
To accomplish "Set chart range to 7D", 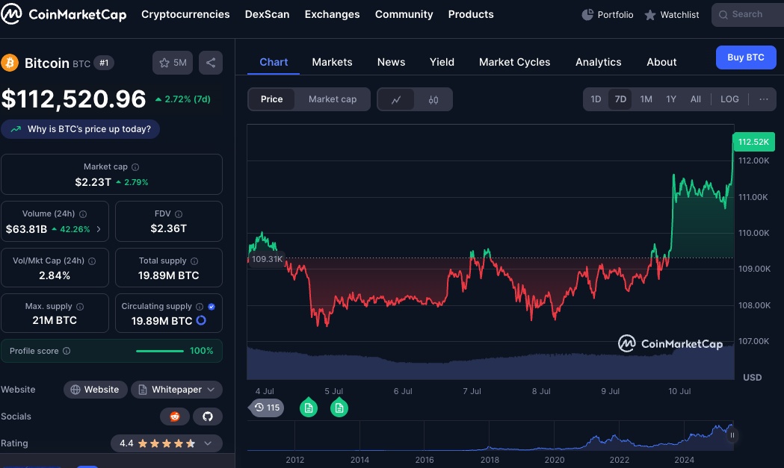I will 620,99.
